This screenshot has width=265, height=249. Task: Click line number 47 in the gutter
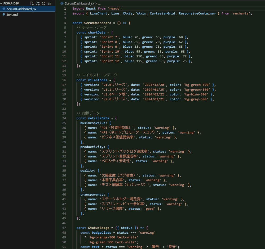(x=64, y=228)
